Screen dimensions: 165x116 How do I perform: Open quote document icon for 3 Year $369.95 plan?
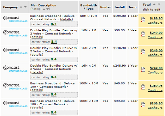pos(143,87)
